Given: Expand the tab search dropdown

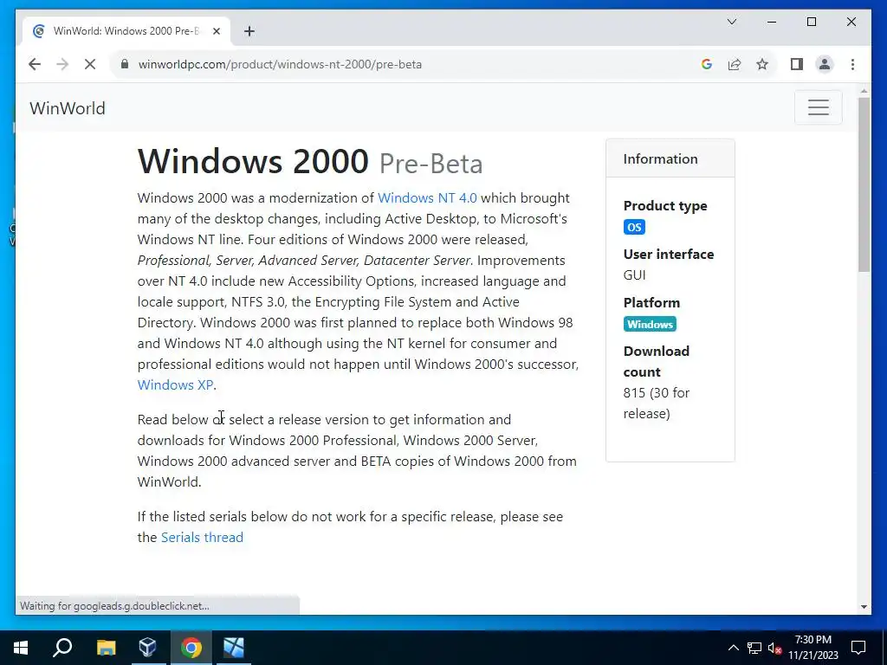Looking at the screenshot, I should pos(731,22).
